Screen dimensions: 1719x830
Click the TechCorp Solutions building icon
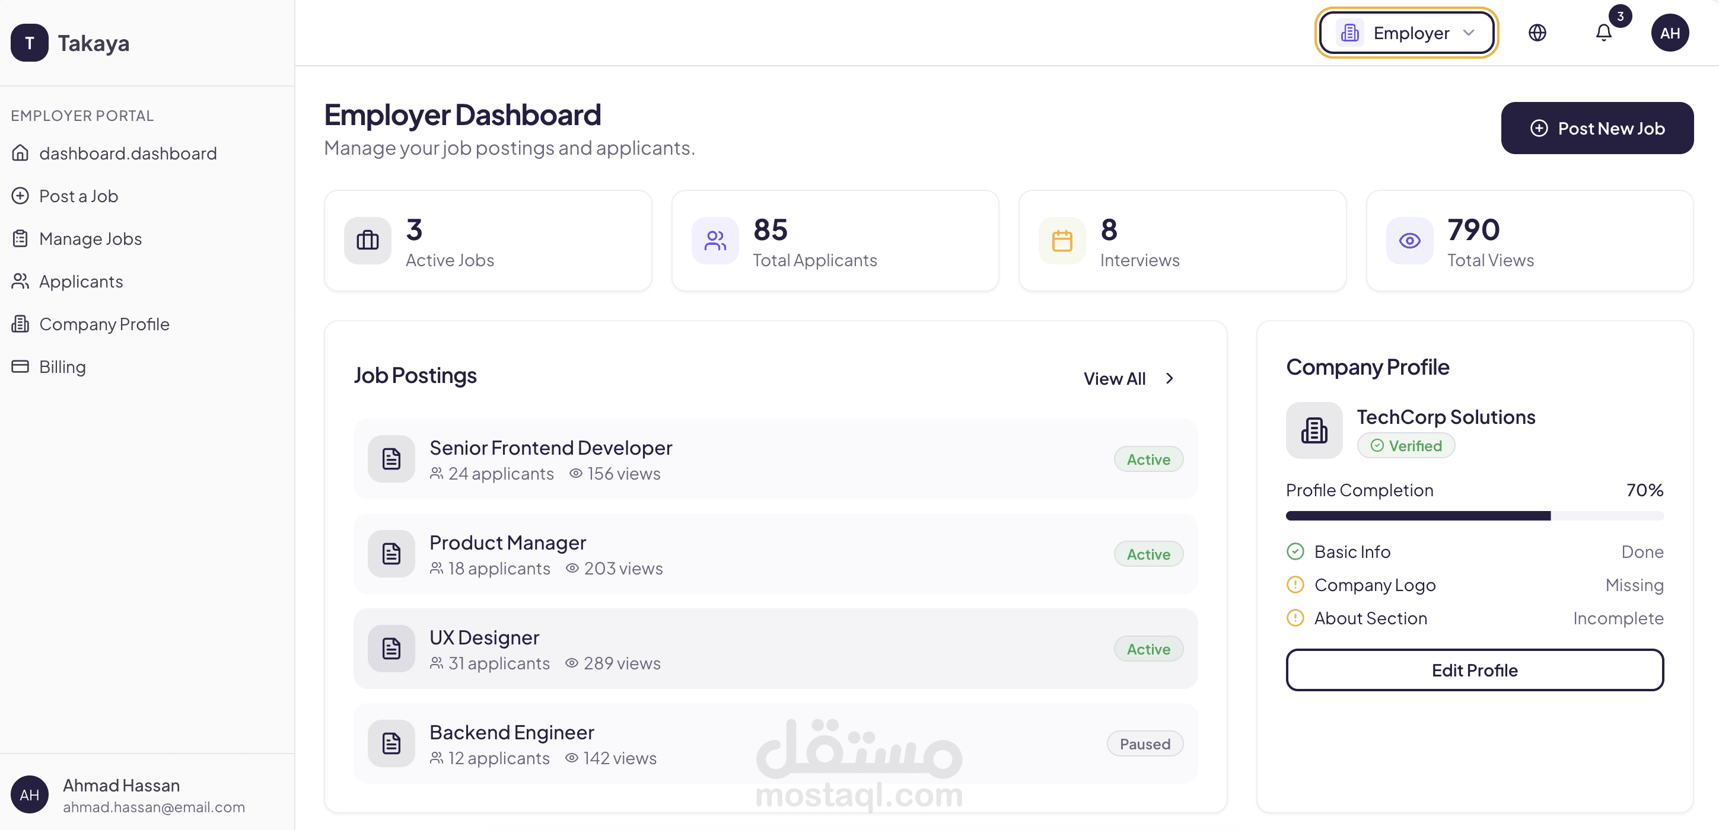[1313, 430]
